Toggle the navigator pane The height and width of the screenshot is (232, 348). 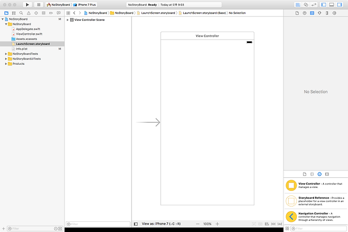323,5
